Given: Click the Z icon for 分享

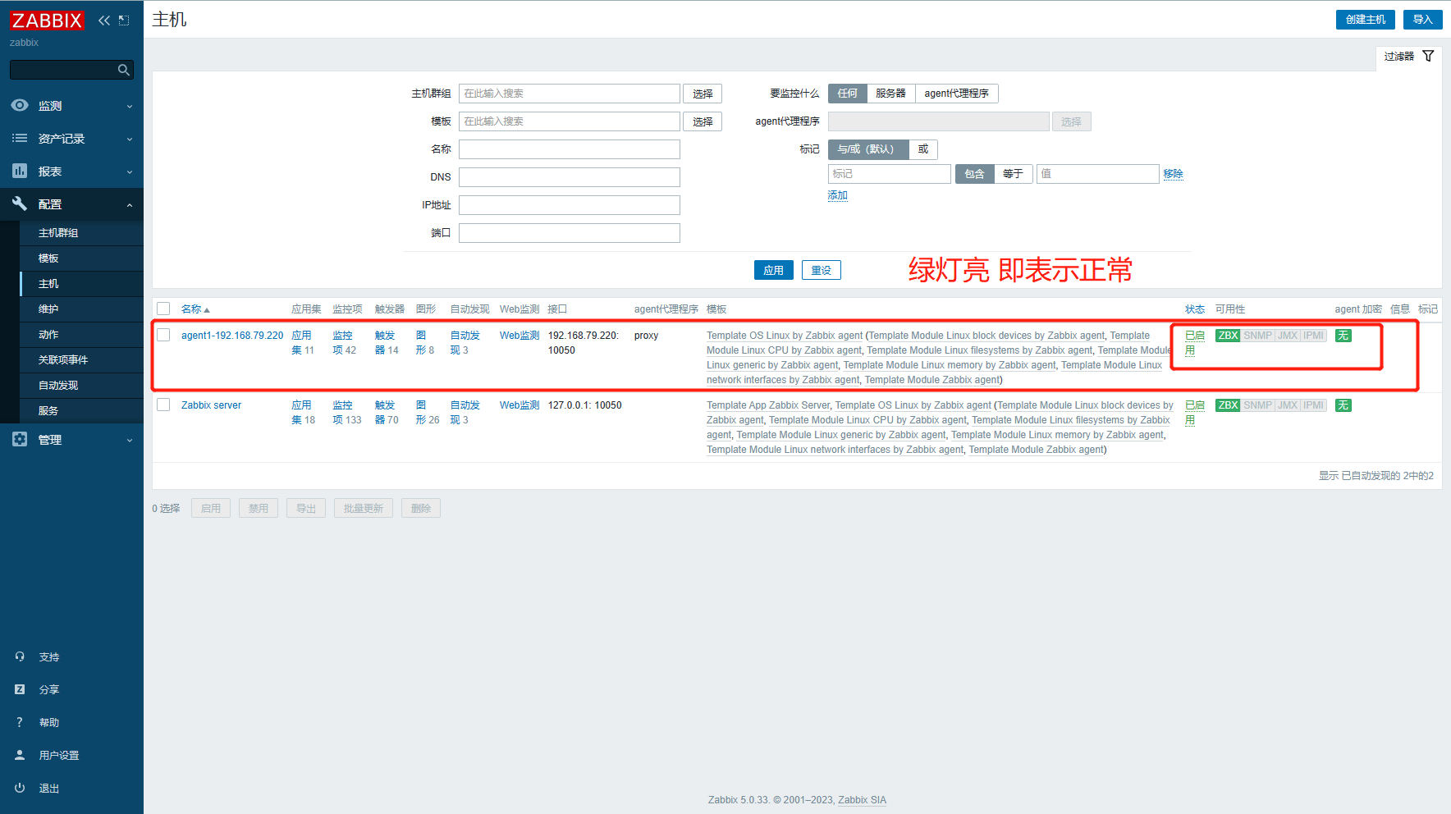Looking at the screenshot, I should (x=20, y=689).
